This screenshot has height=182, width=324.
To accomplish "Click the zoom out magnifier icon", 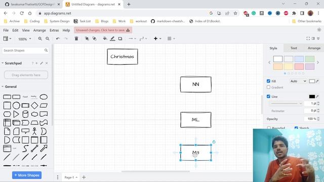I will (48, 38).
